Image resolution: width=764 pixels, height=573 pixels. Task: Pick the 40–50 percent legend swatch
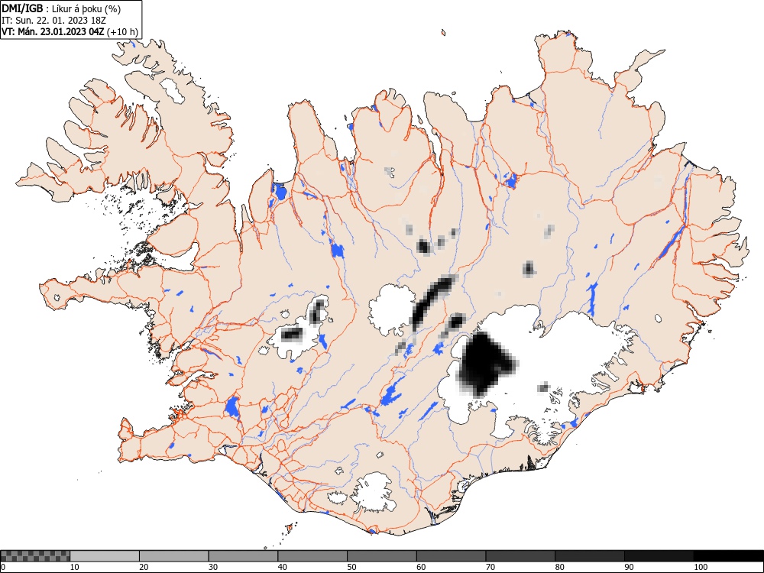tap(312, 556)
